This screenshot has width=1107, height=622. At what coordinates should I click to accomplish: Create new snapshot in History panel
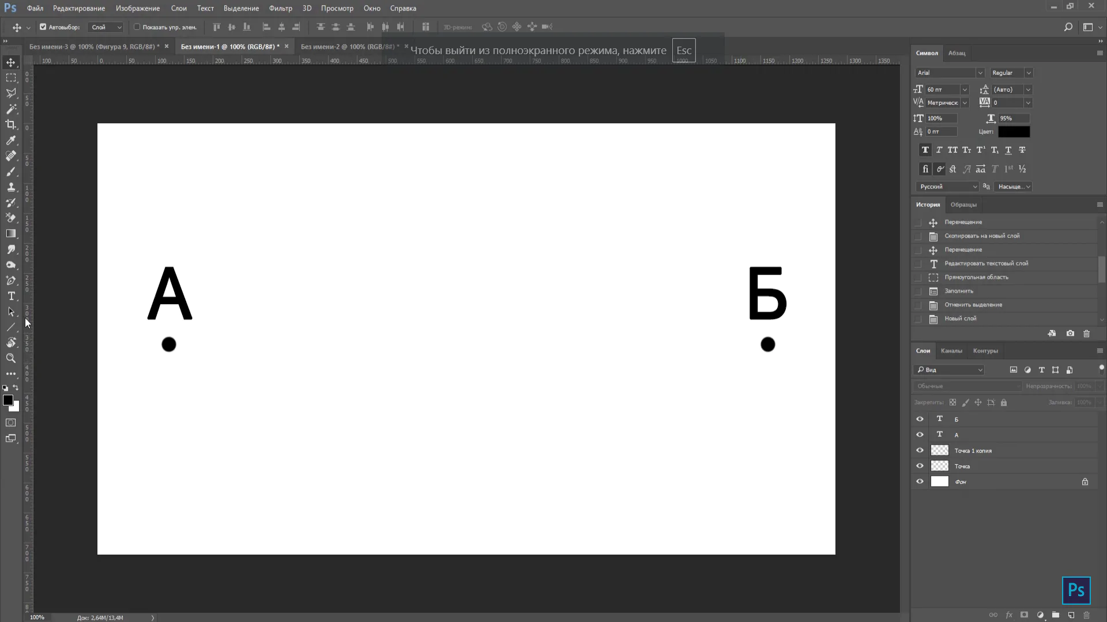[x=1070, y=333]
